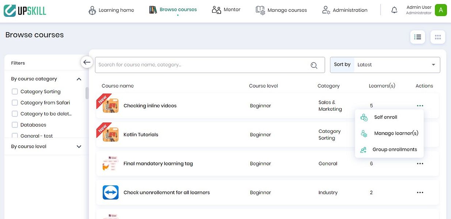Expand the By course level section
The height and width of the screenshot is (219, 451).
(79, 146)
